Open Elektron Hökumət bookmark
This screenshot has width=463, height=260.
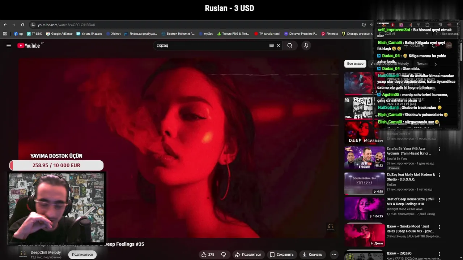pyautogui.click(x=178, y=34)
